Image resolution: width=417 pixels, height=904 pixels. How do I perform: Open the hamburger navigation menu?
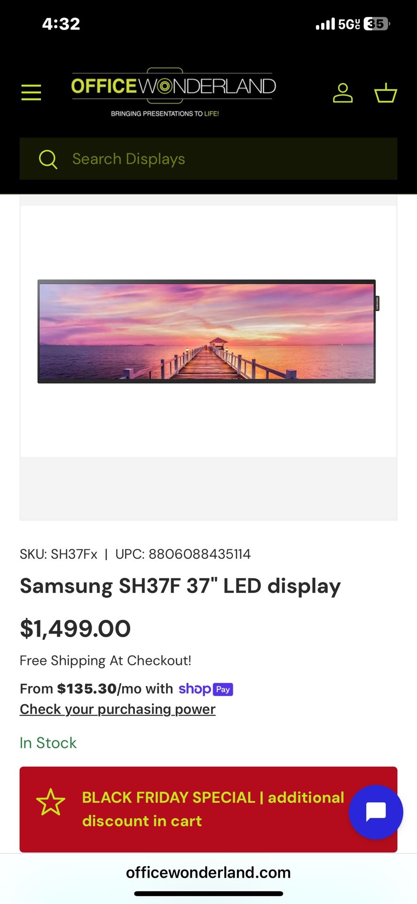coord(31,92)
